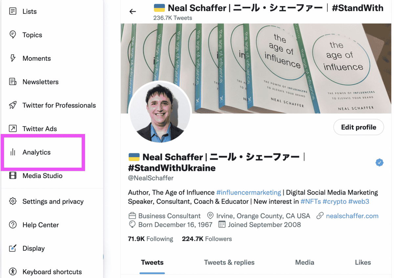Open the Twitter Ads arrow icon

click(x=12, y=129)
